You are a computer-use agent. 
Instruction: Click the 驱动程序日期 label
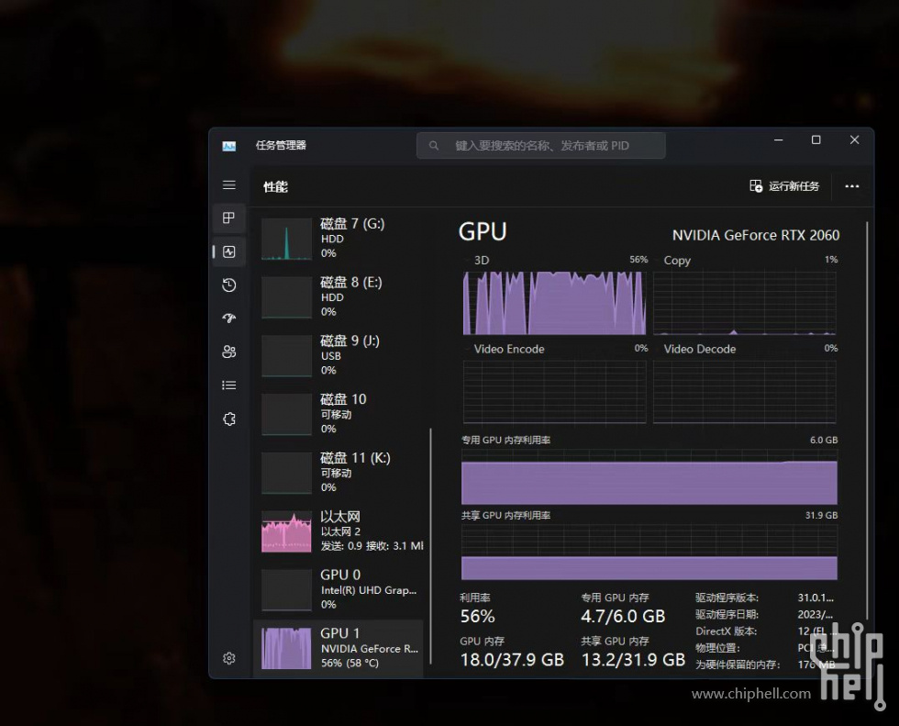pyautogui.click(x=727, y=614)
